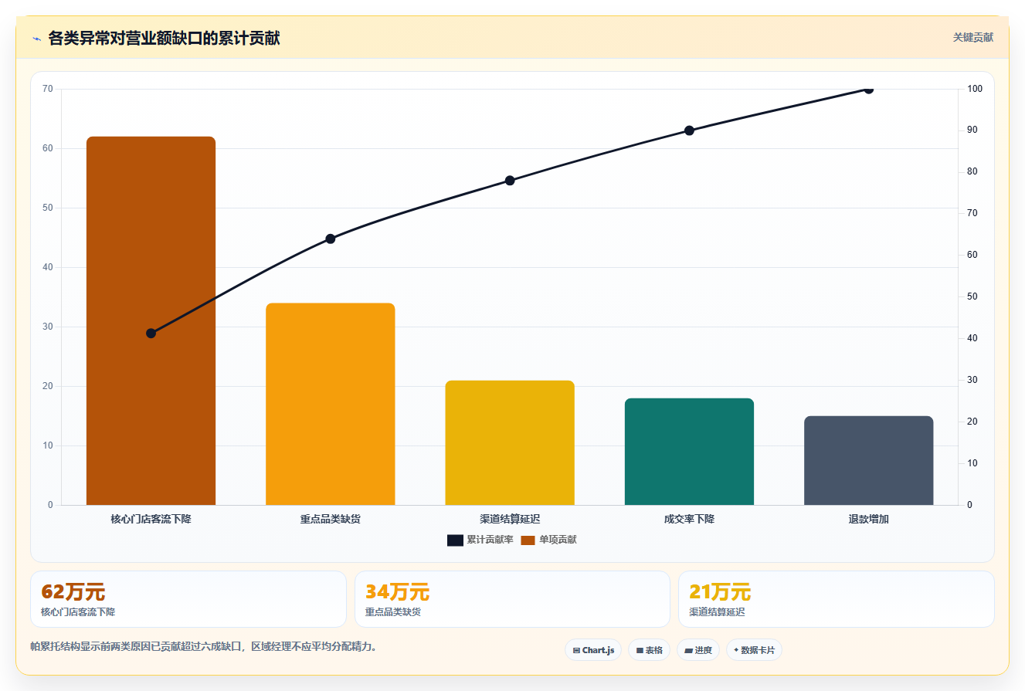Click the cumulative line point at 90 percent
Image resolution: width=1025 pixels, height=691 pixels.
(689, 130)
